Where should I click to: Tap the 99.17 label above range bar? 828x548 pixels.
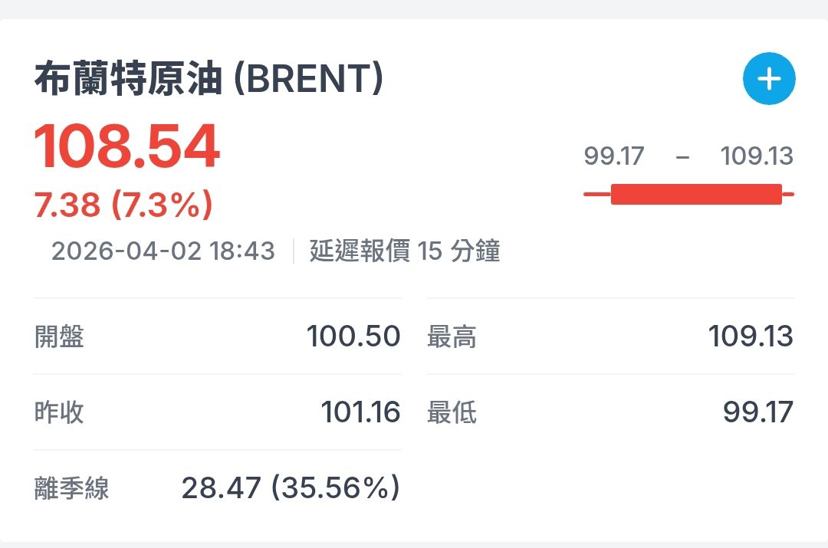[613, 156]
